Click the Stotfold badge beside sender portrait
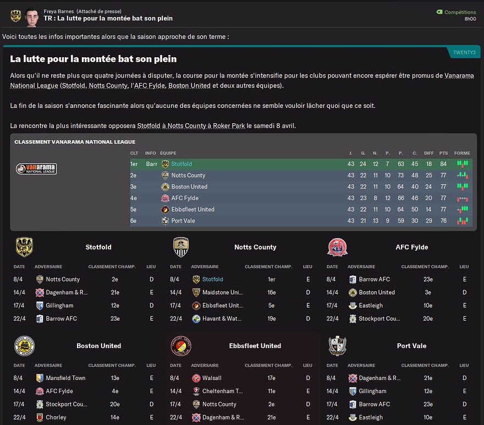Screen dimensions: 484x425 click(16, 16)
